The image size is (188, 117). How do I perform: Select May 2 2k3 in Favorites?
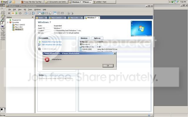19,27
